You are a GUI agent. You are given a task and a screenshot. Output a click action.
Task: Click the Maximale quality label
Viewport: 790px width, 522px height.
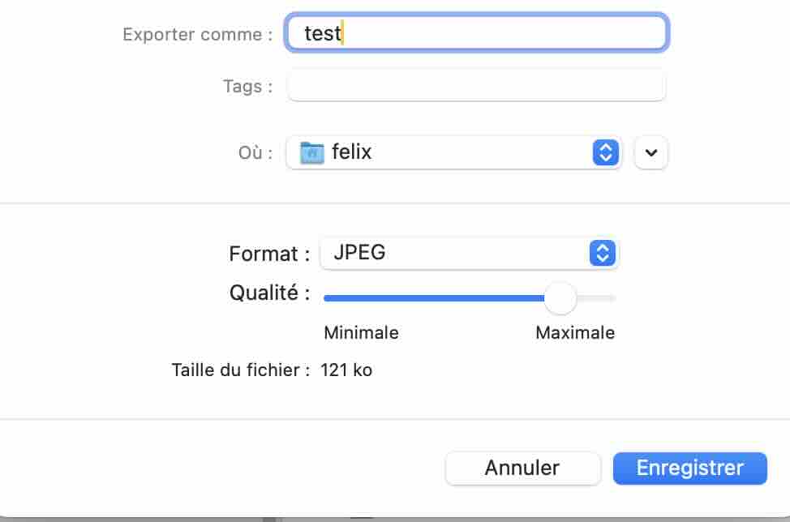pos(575,332)
